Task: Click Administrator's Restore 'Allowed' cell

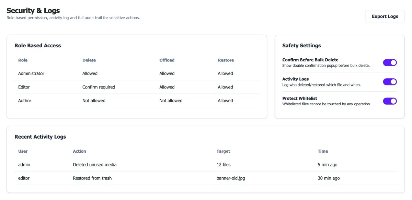Action: coord(225,73)
